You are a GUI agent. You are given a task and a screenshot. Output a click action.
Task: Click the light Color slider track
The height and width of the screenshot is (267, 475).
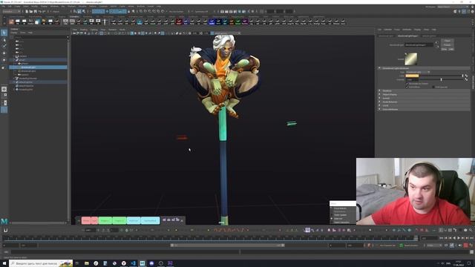click(x=441, y=76)
